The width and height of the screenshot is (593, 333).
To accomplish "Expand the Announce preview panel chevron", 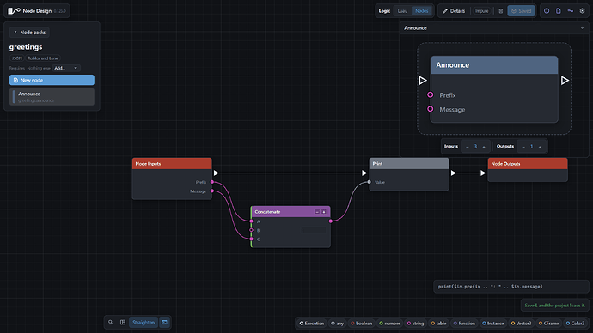I will pyautogui.click(x=582, y=28).
